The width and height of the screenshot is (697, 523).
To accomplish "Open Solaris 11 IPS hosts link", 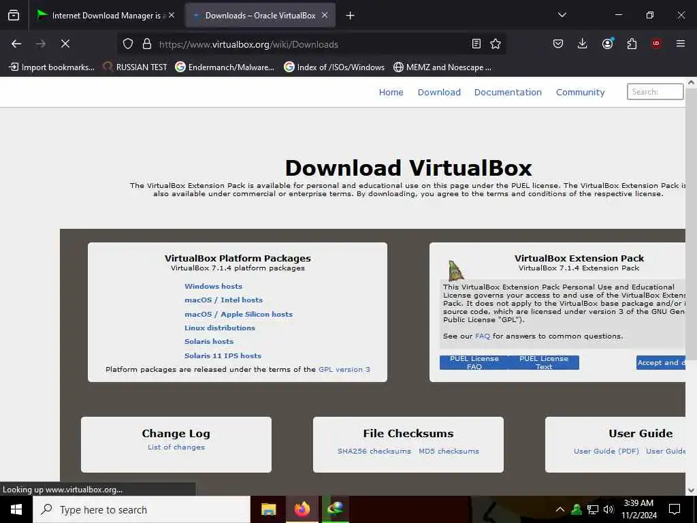I will pyautogui.click(x=223, y=355).
